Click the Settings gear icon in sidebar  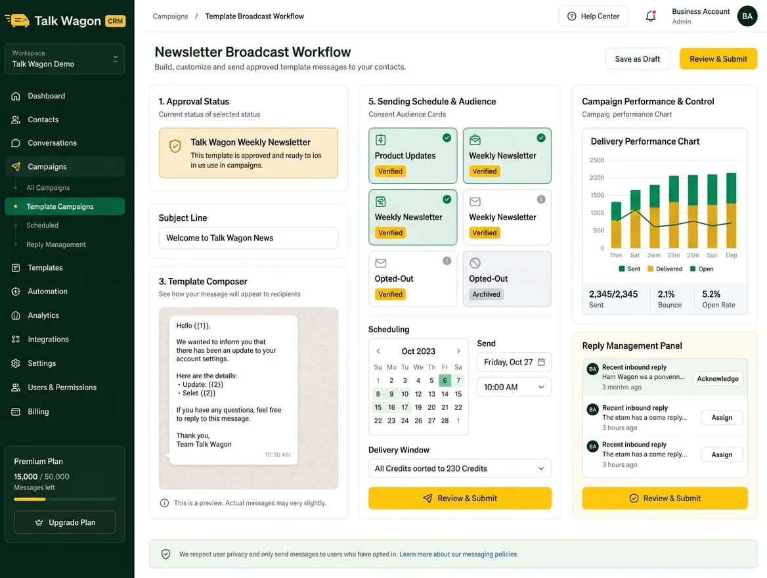(16, 363)
